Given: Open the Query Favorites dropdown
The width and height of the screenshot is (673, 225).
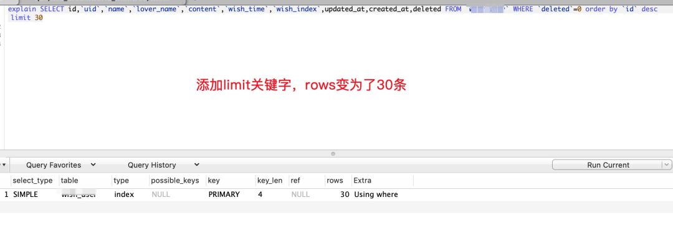Looking at the screenshot, I should [61, 165].
